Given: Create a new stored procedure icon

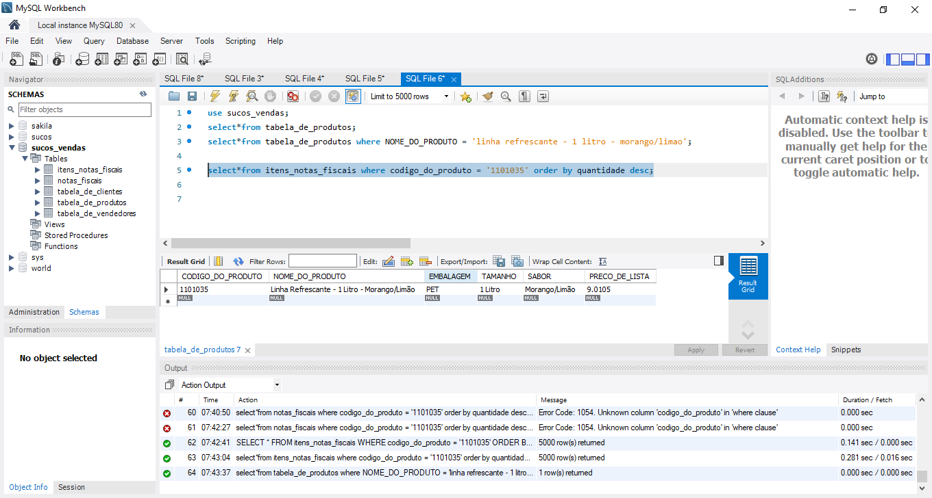Looking at the screenshot, I should click(140, 59).
